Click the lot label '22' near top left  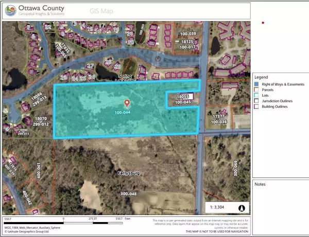(x=47, y=27)
